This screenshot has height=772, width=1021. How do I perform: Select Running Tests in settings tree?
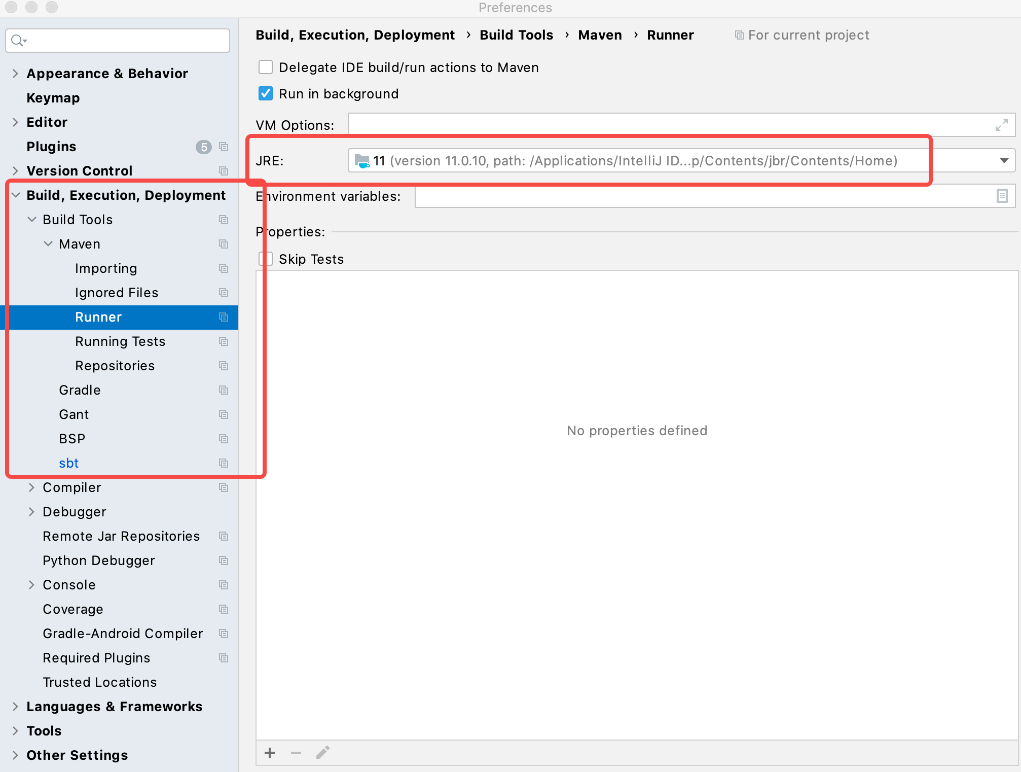[120, 341]
